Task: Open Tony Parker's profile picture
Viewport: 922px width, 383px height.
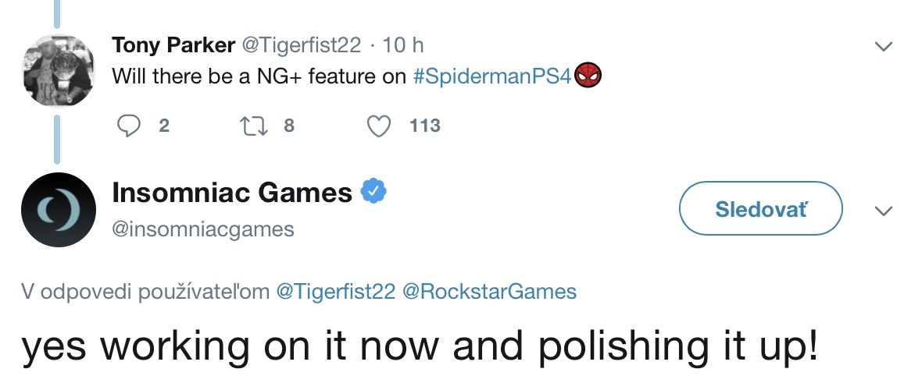Action: (56, 73)
